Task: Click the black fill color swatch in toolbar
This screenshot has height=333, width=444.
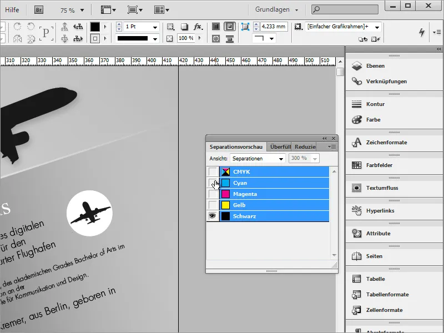Action: coord(95,27)
